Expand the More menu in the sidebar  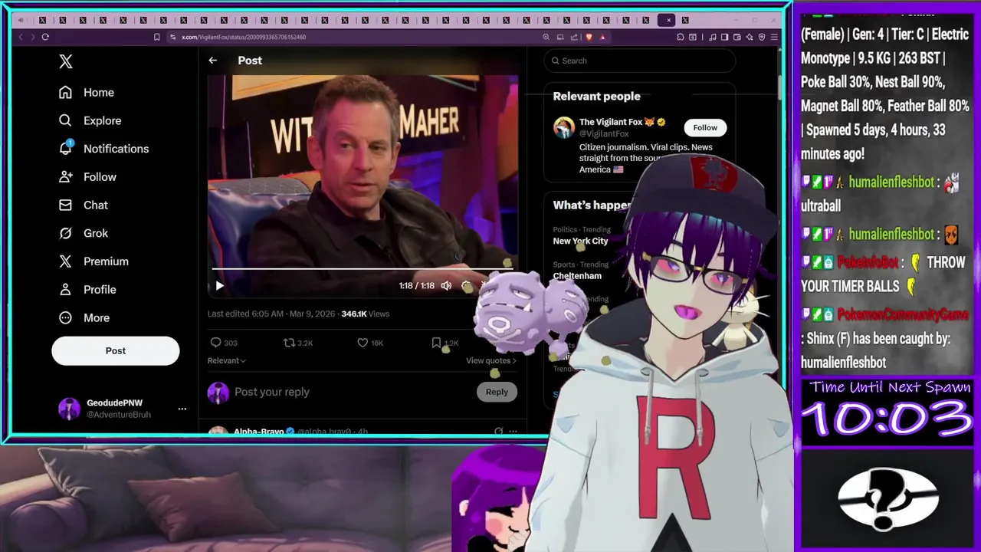[84, 317]
